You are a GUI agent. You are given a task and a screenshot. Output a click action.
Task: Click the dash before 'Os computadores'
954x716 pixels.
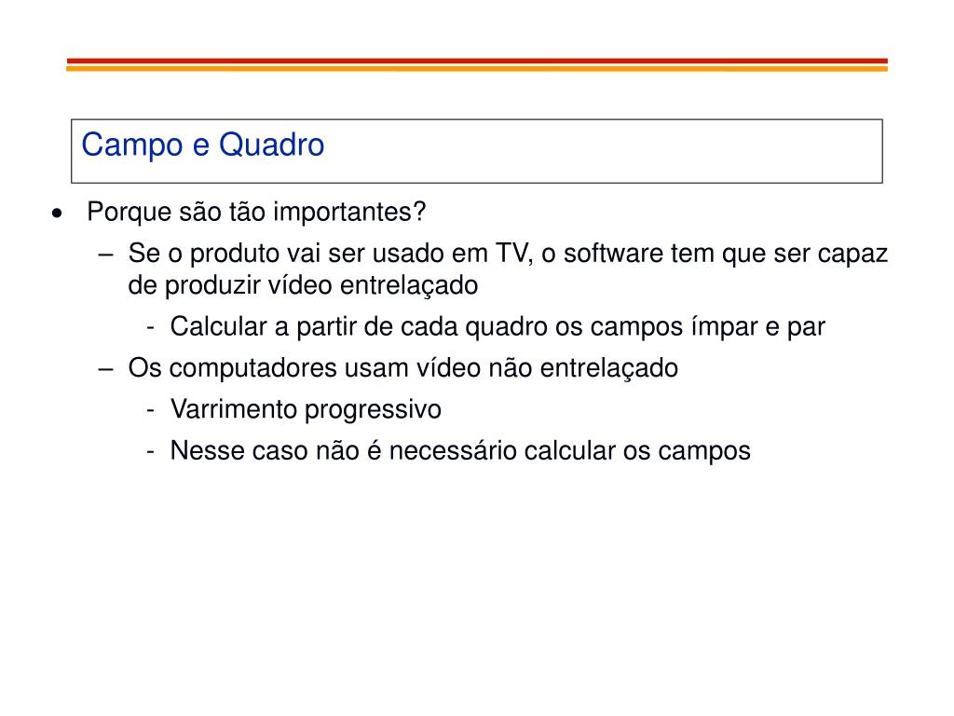106,369
